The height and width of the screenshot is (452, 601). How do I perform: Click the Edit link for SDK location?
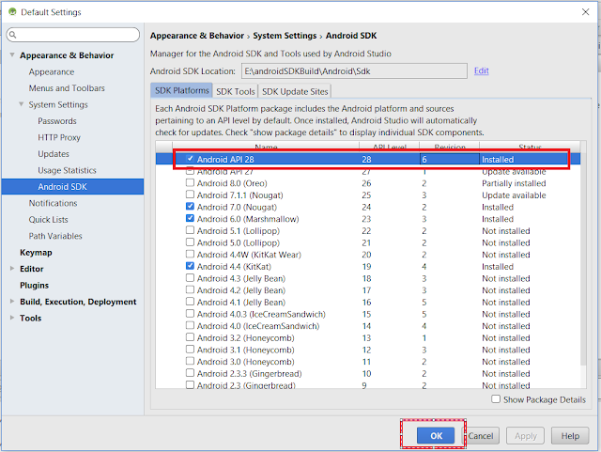pyautogui.click(x=481, y=71)
